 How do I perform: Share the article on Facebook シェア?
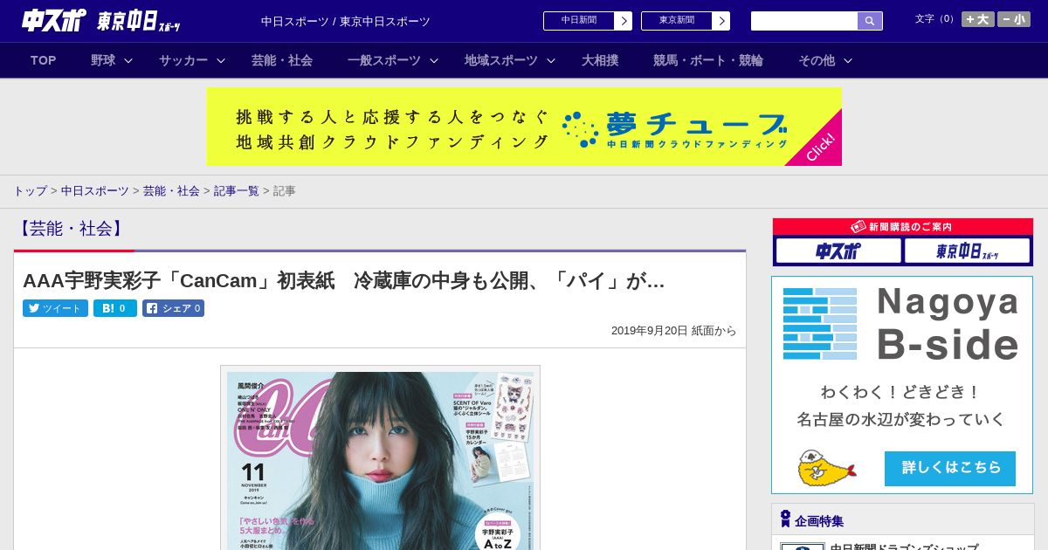(173, 308)
